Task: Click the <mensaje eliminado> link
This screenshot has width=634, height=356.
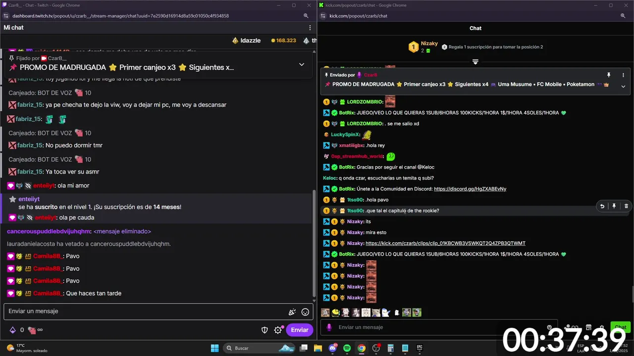Action: (x=122, y=231)
